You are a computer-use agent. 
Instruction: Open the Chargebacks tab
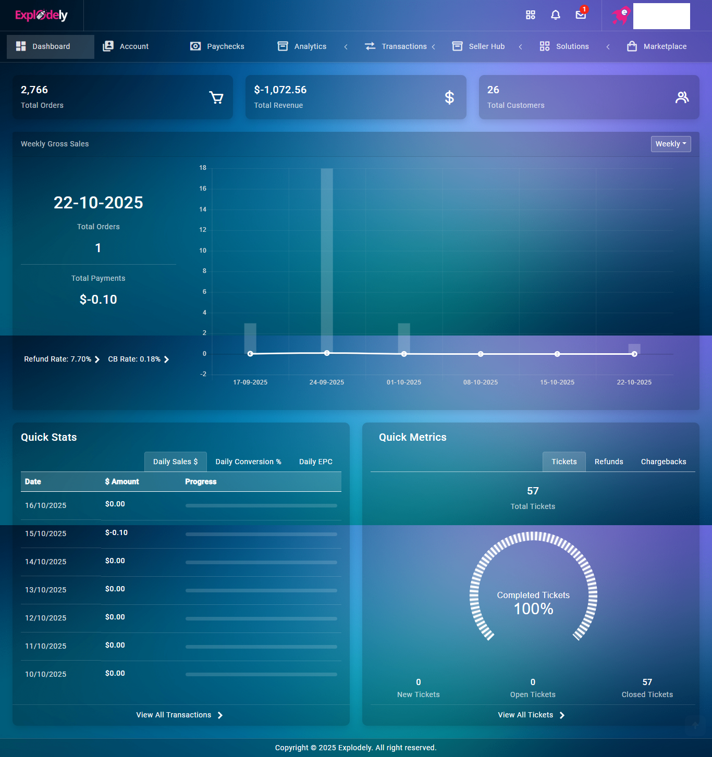663,462
